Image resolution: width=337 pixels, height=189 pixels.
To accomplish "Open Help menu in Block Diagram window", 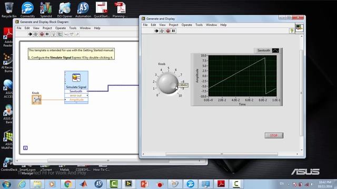I will click(x=97, y=28).
